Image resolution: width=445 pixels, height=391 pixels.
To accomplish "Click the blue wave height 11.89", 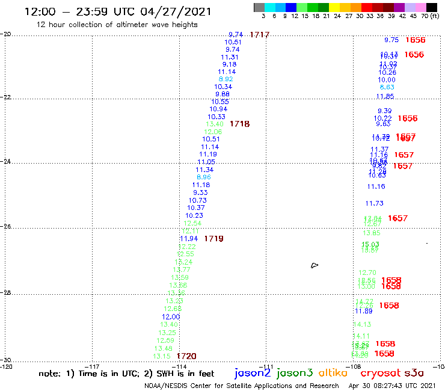I will [364, 311].
